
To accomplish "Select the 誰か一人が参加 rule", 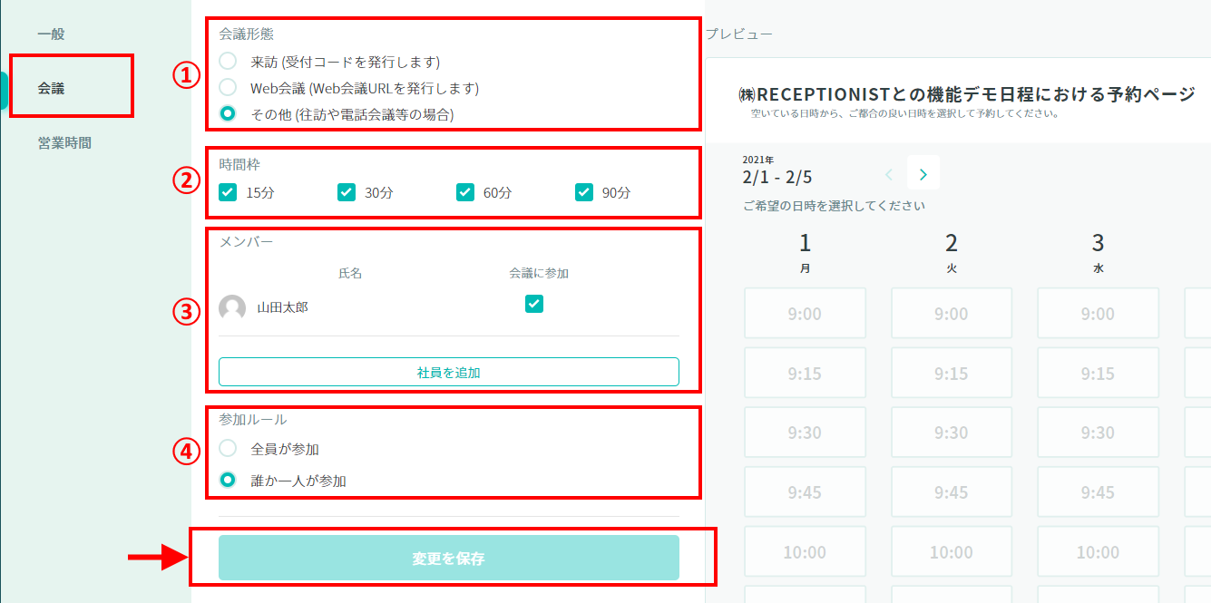I will [x=229, y=481].
